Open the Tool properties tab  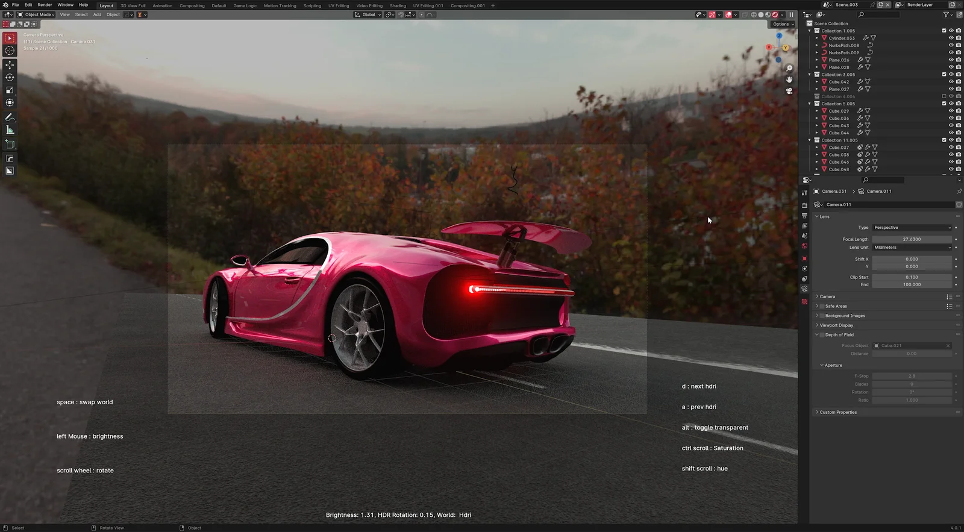click(x=804, y=193)
